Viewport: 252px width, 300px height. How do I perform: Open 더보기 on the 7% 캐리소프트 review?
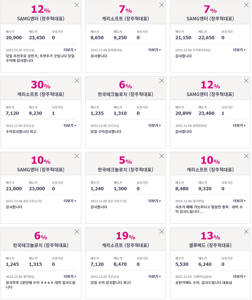click(x=155, y=50)
